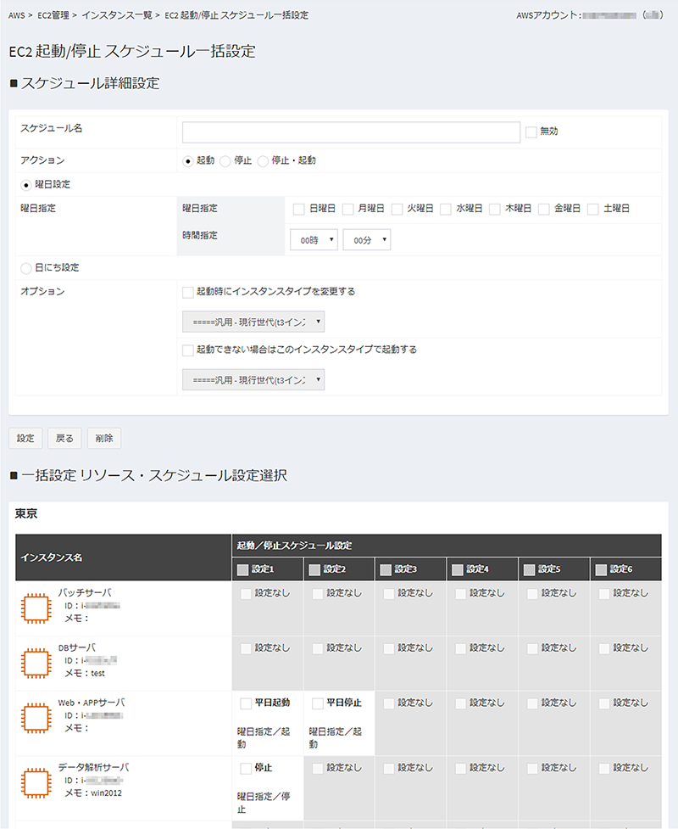Go to EC2管理 in breadcrumb
The height and width of the screenshot is (829, 678).
coord(53,15)
